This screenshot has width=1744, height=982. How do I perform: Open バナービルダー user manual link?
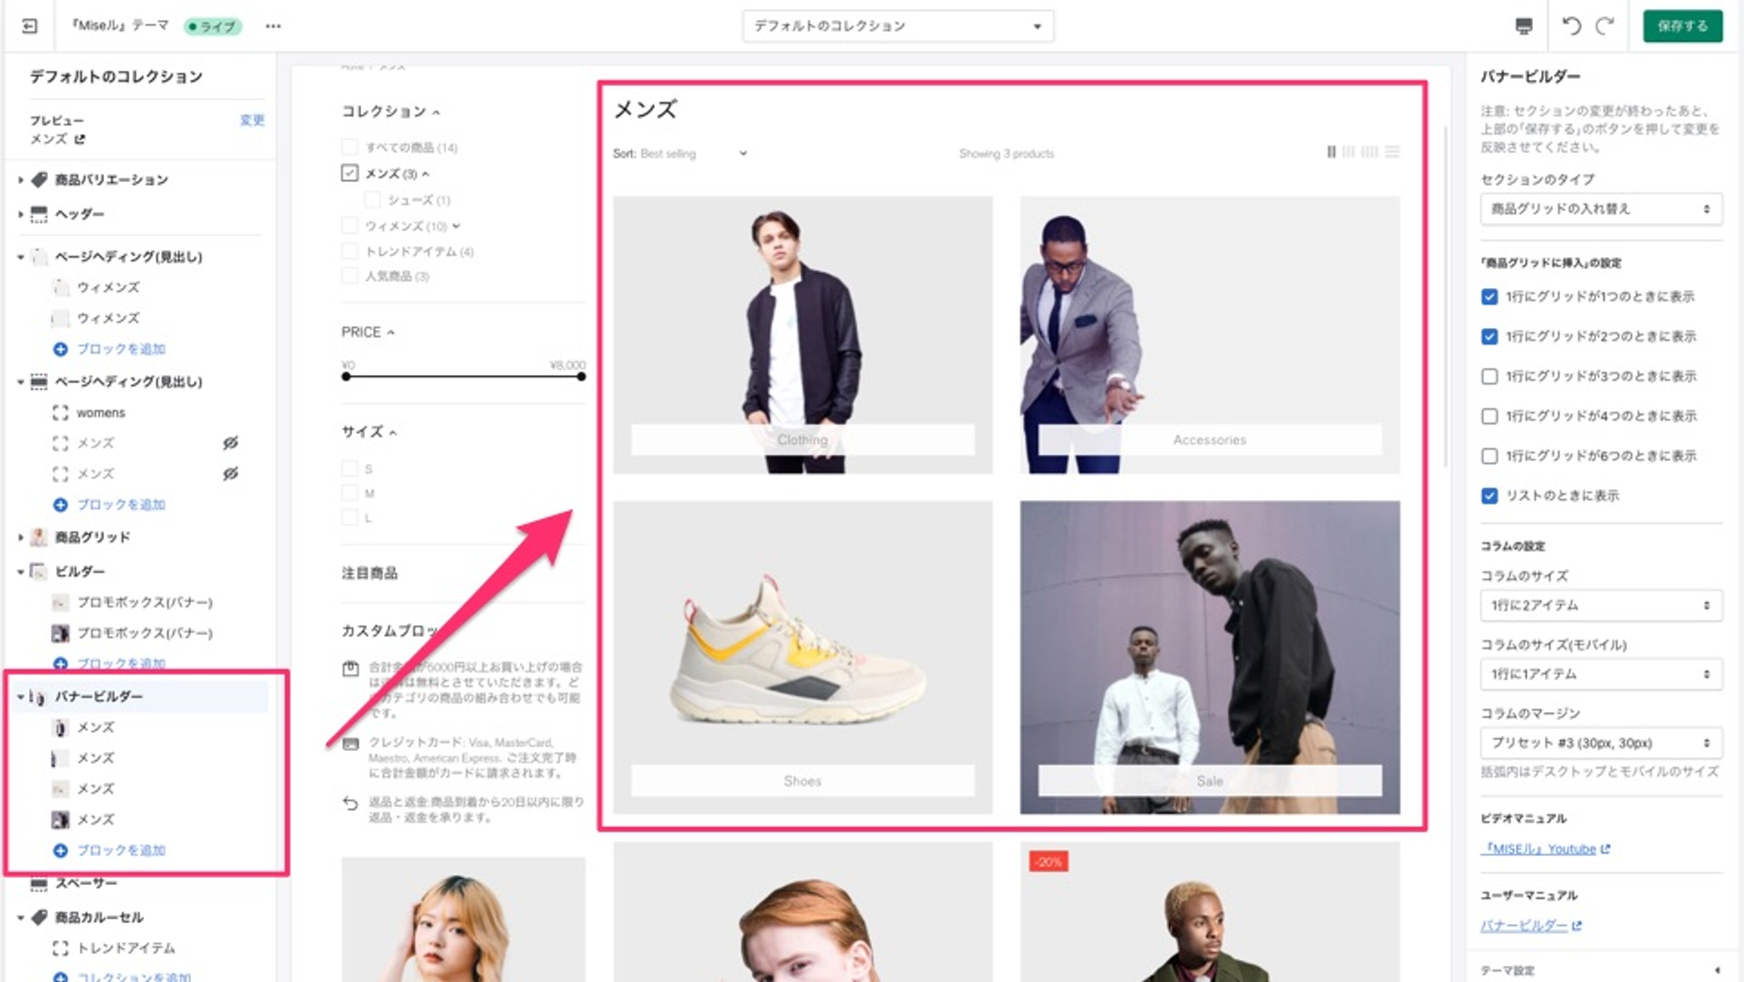pyautogui.click(x=1524, y=926)
